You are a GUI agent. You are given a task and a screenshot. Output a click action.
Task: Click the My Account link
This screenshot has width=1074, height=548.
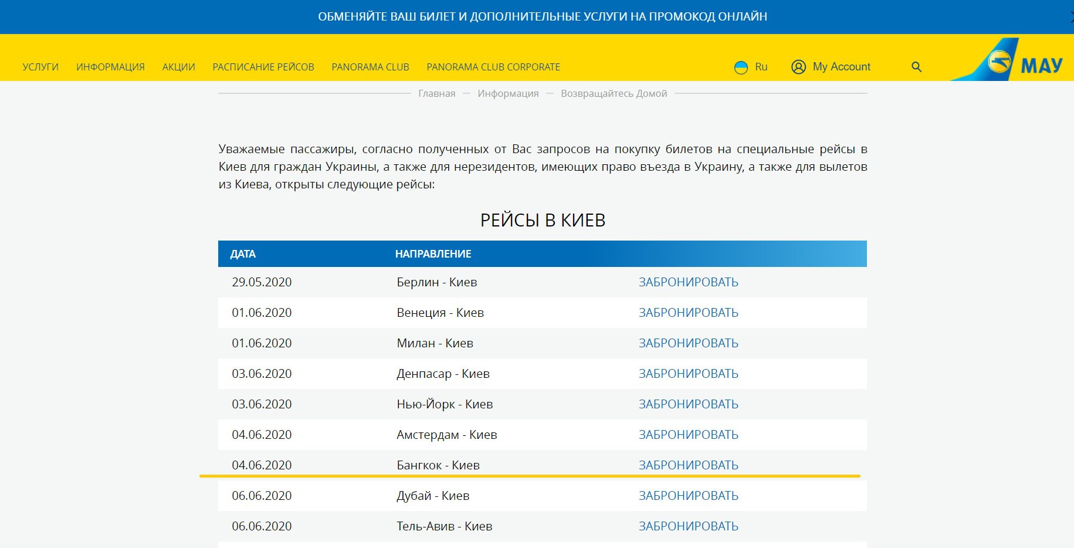tap(842, 67)
